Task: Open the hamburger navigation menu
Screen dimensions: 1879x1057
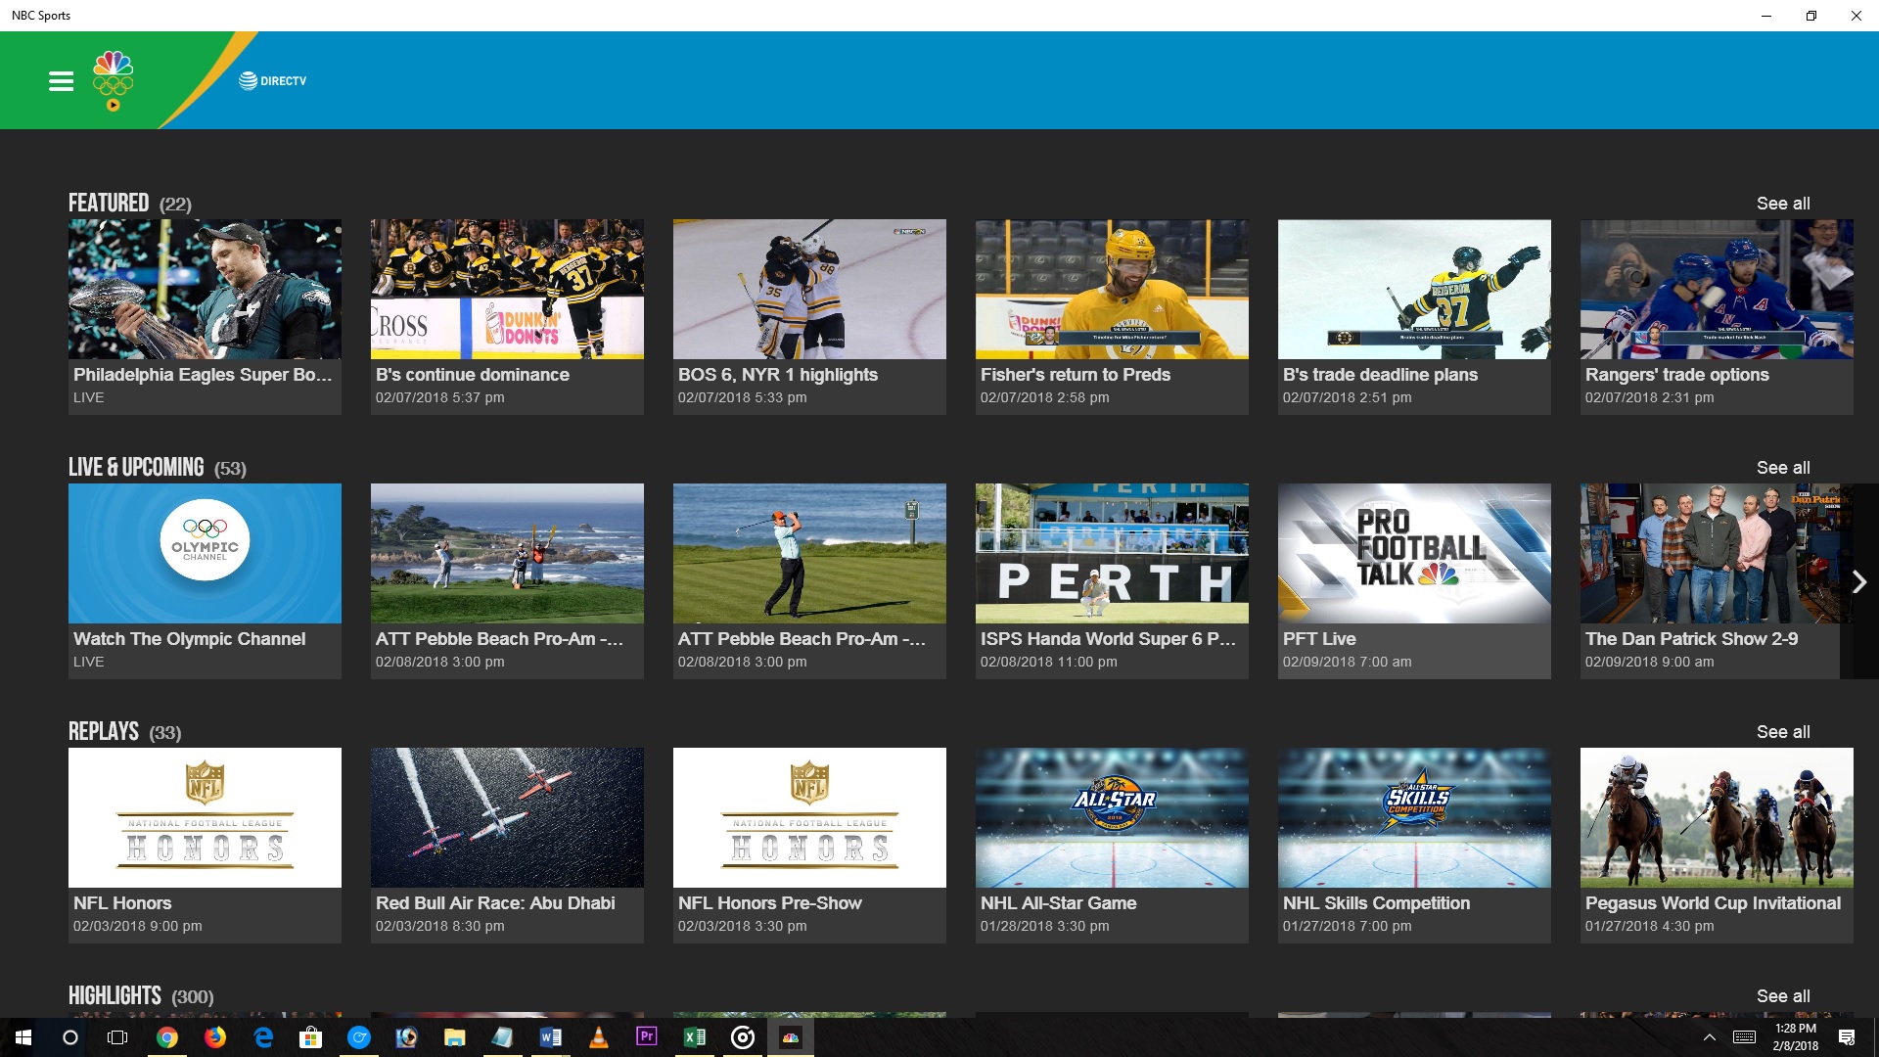Action: (x=61, y=81)
